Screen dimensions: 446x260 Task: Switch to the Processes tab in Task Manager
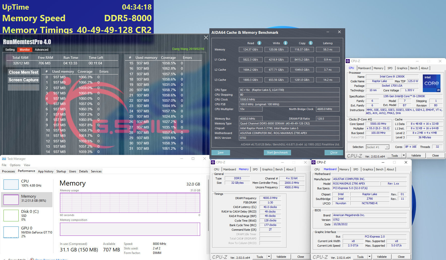(8, 171)
